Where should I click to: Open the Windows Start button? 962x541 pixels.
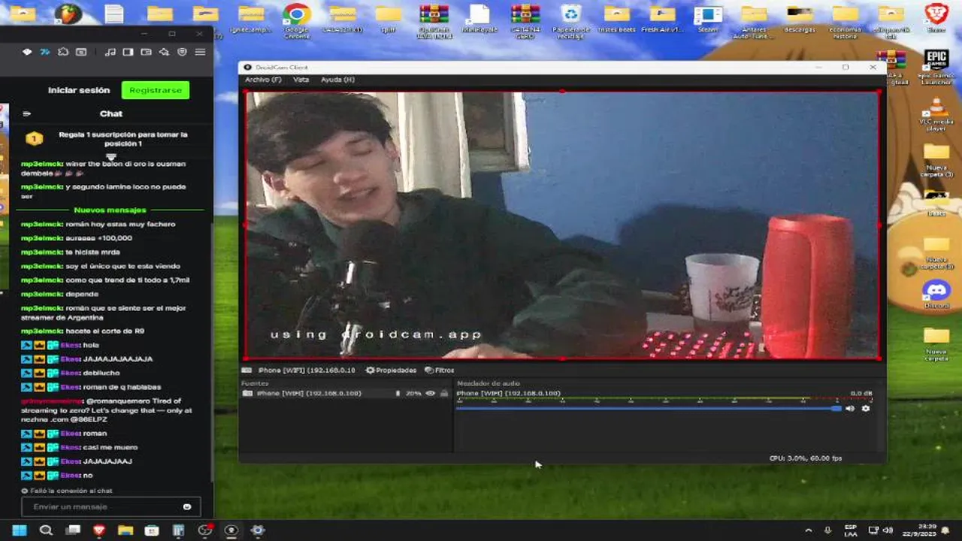[20, 530]
